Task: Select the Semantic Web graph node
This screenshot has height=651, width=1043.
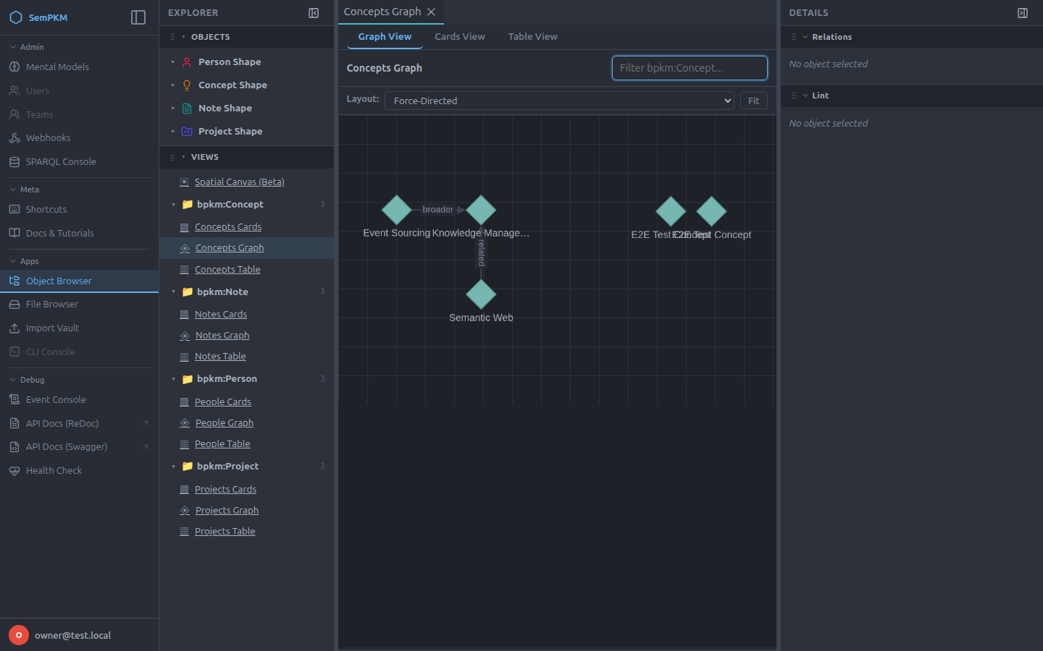Action: 481,294
